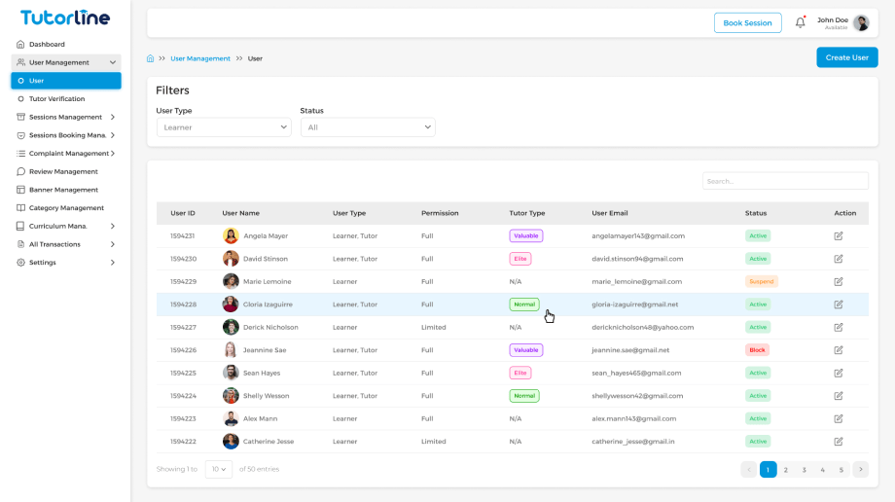895x502 pixels.
Task: Click edit icon for Angela Mayer
Action: (x=838, y=235)
